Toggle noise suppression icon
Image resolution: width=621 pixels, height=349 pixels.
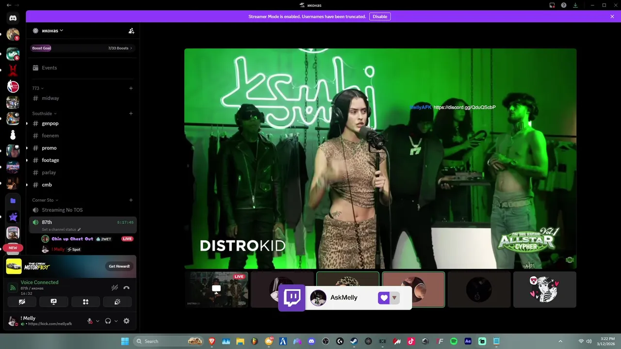[x=114, y=287]
